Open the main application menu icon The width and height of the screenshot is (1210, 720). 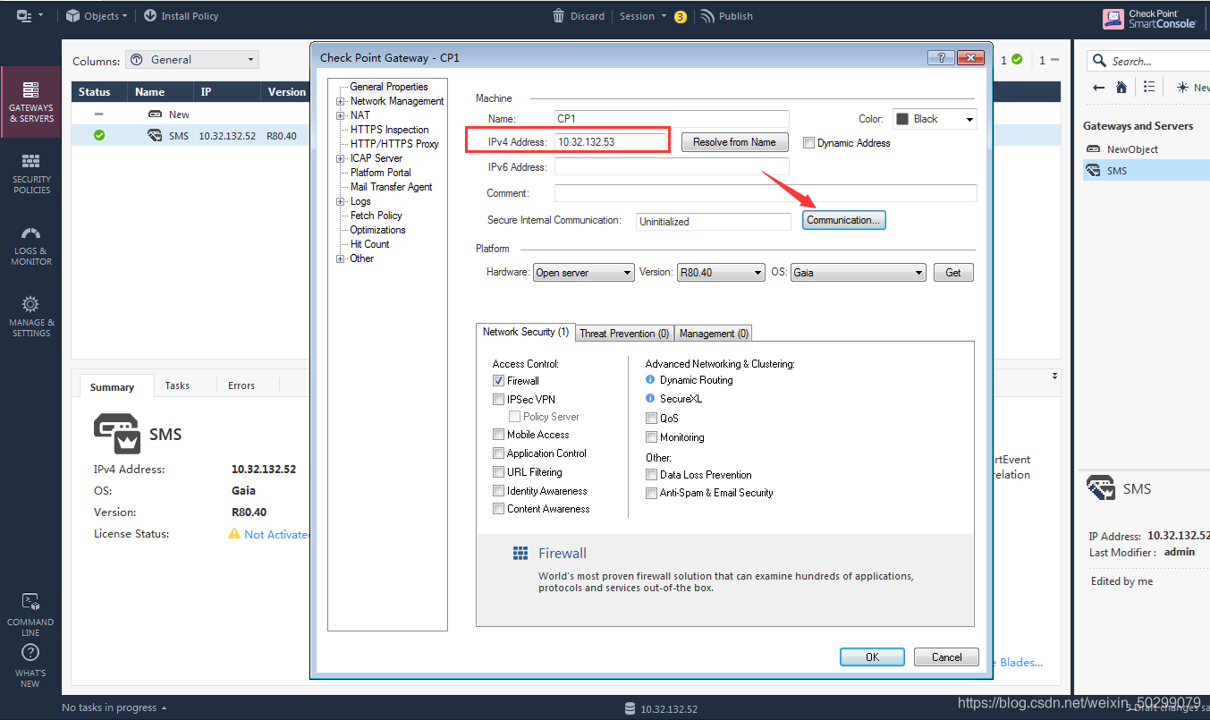click(x=24, y=16)
